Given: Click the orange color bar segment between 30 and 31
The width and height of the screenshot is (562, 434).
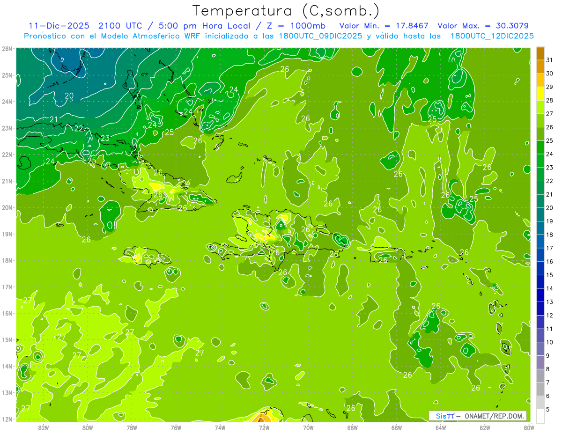Looking at the screenshot, I should tap(540, 67).
